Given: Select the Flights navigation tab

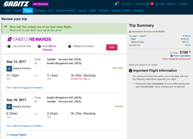Looking at the screenshot, I should (28, 11).
